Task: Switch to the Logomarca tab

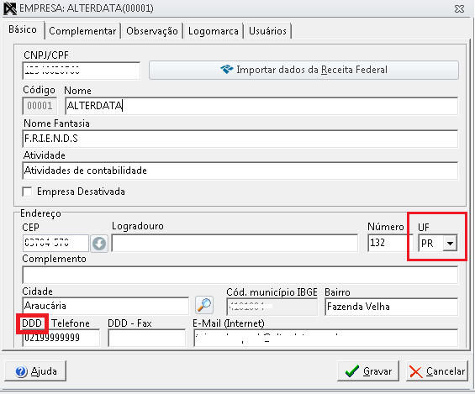Action: 214,31
